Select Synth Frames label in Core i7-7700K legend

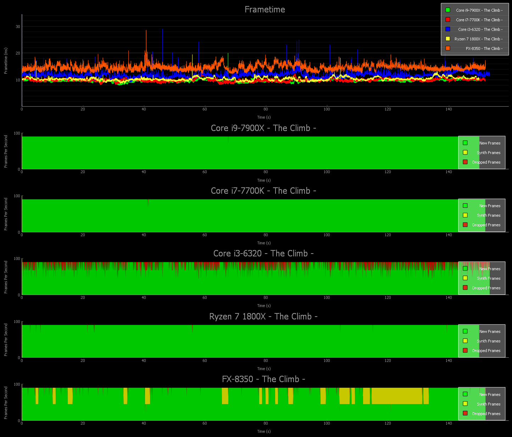(489, 215)
